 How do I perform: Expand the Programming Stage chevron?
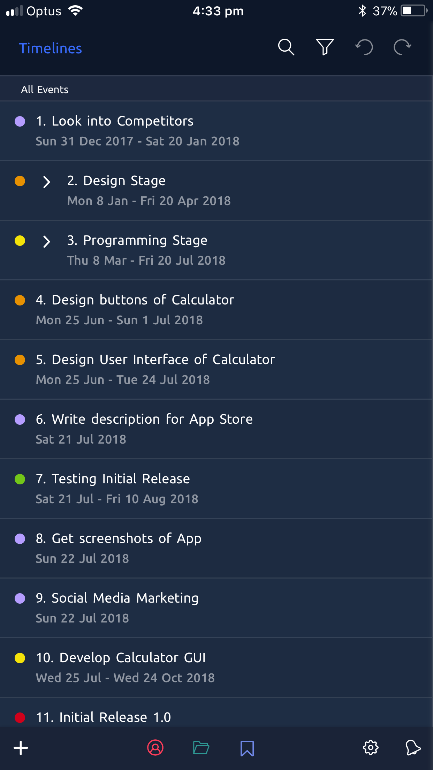pos(46,241)
